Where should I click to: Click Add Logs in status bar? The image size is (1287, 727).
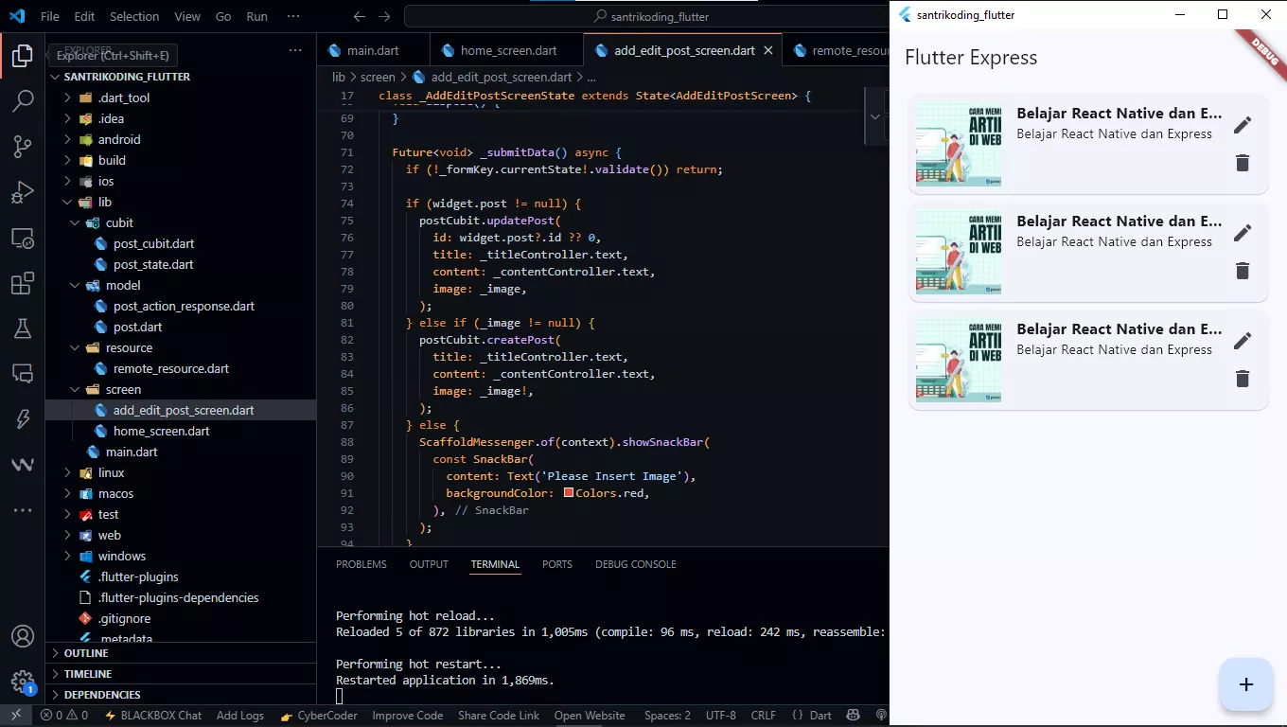[240, 716]
